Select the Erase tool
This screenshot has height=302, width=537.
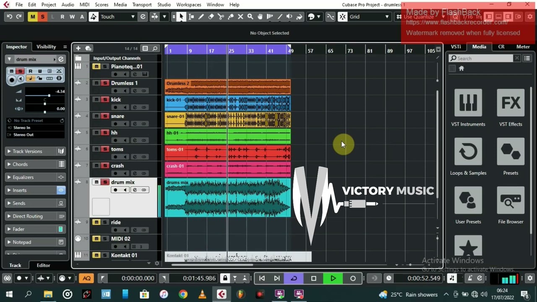(211, 17)
